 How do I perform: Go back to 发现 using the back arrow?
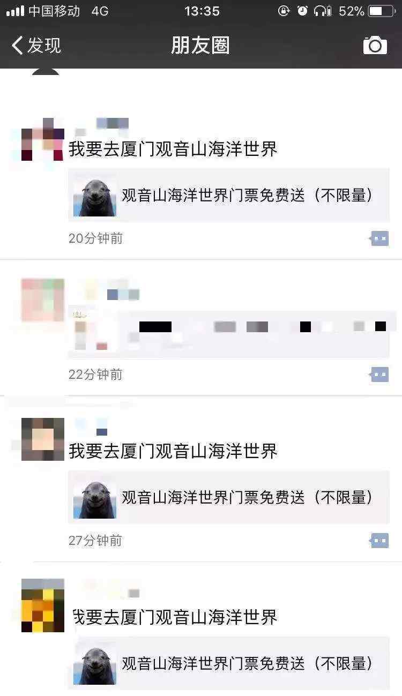point(36,46)
